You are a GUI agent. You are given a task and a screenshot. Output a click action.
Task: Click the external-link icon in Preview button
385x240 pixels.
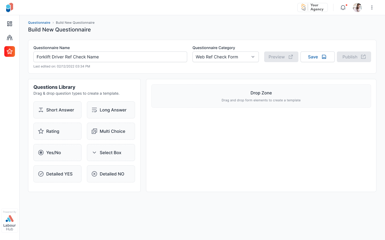(x=291, y=57)
